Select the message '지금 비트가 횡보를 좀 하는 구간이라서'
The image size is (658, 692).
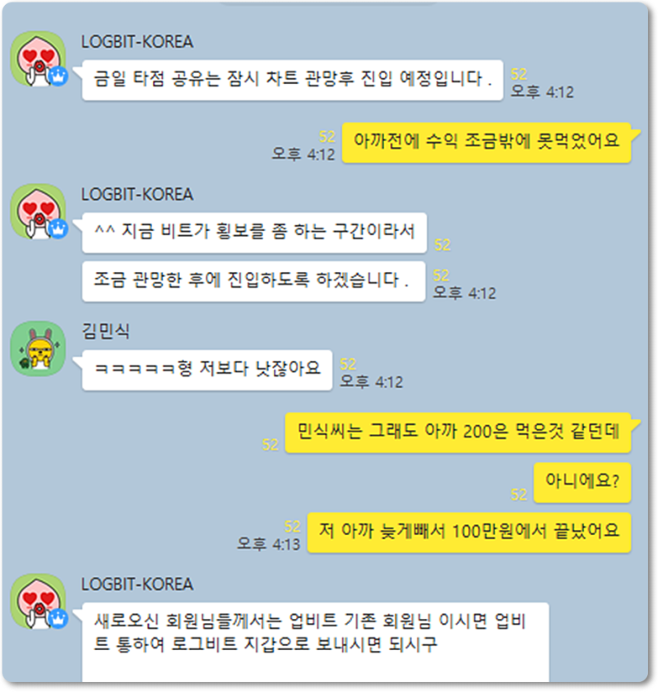(254, 233)
